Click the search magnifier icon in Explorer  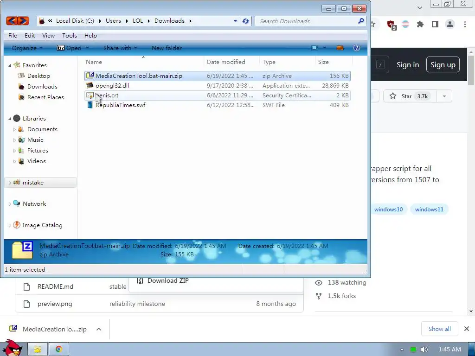361,21
